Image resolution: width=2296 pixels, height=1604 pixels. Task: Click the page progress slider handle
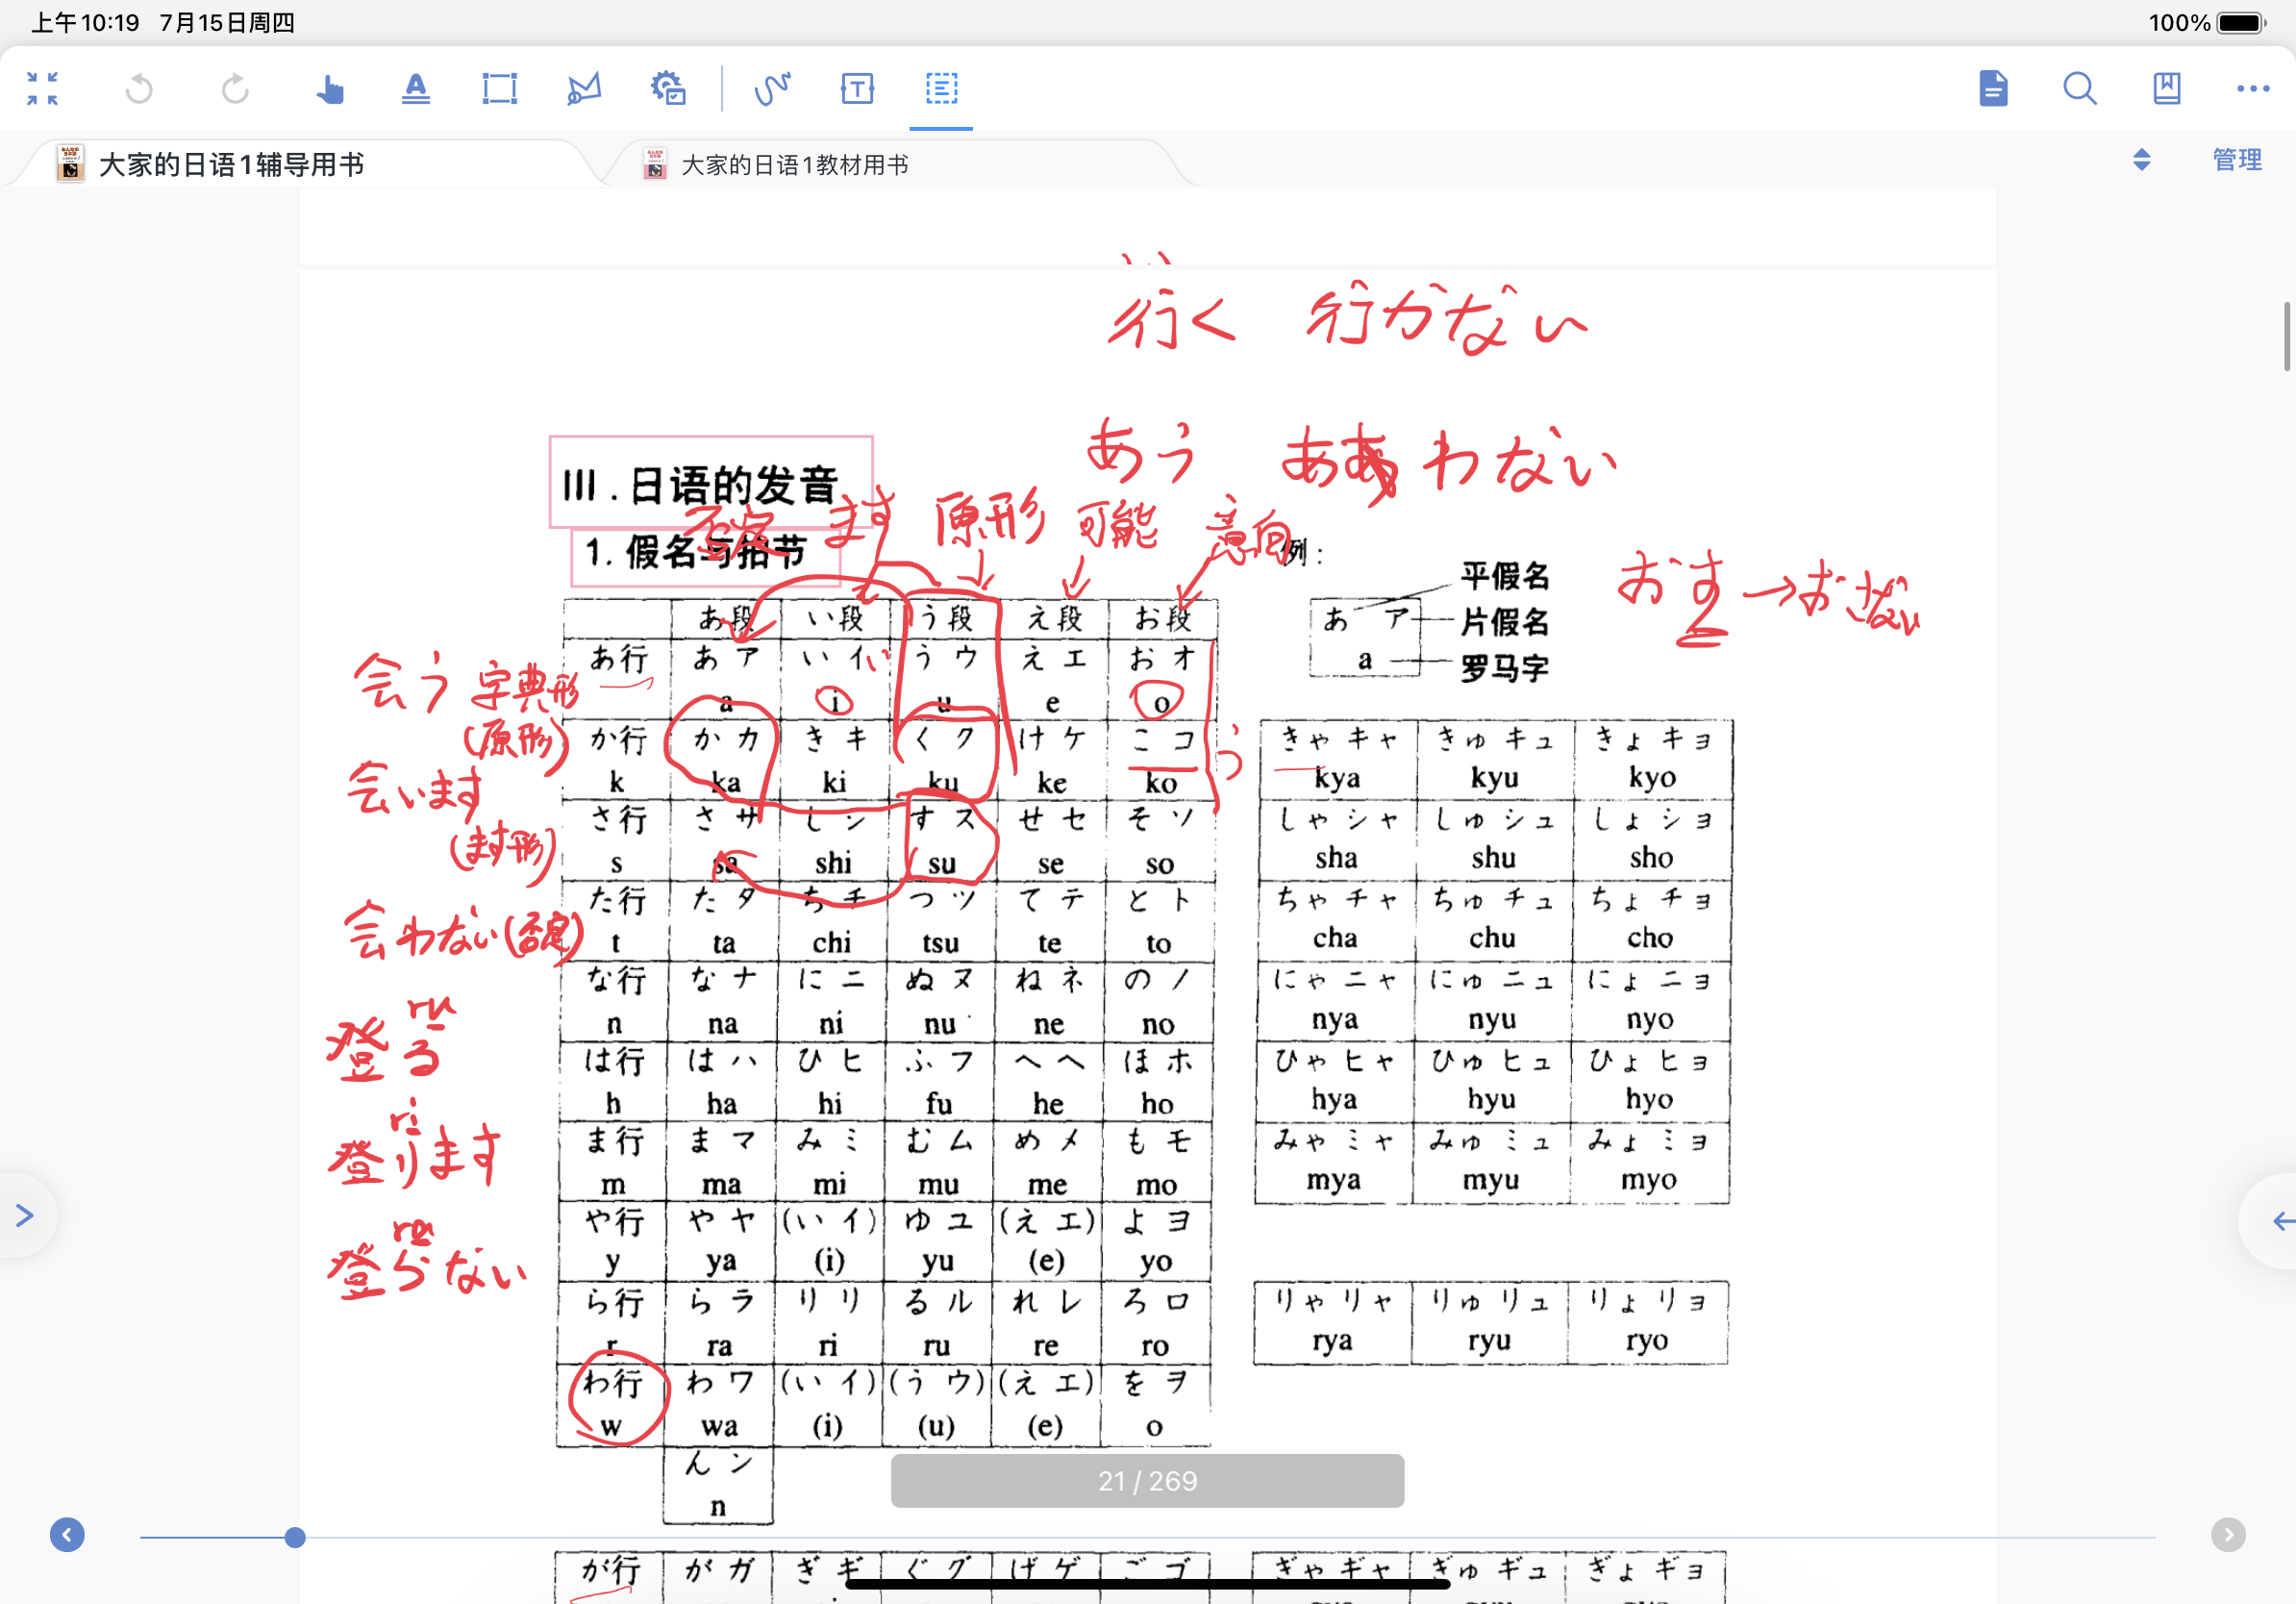click(x=294, y=1537)
